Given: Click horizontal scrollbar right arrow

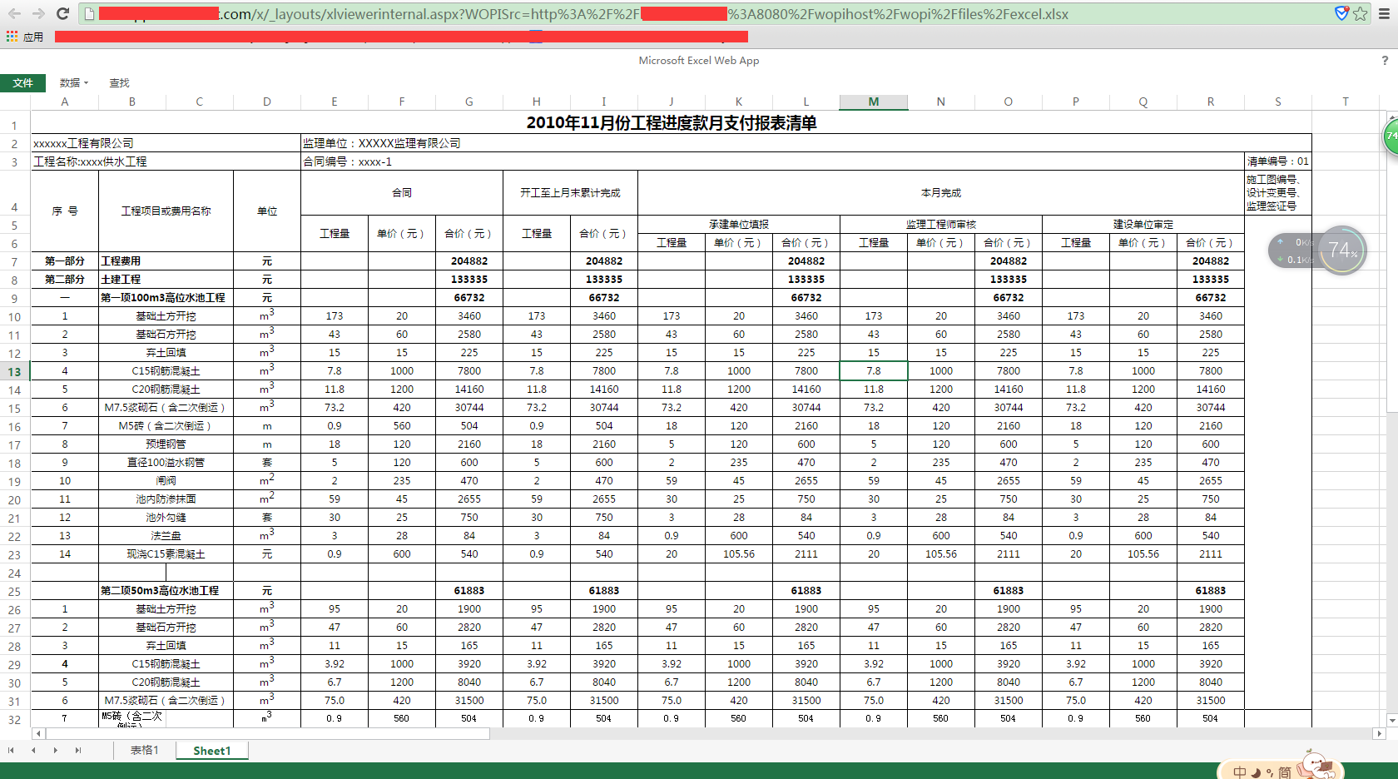Looking at the screenshot, I should (1379, 733).
